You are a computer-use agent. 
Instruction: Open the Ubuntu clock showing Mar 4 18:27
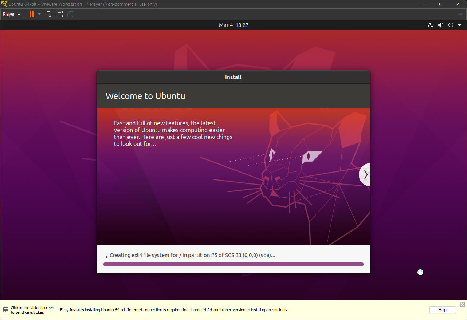pos(233,25)
